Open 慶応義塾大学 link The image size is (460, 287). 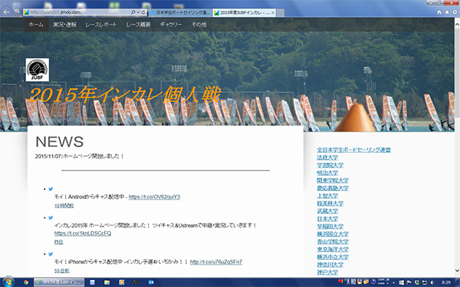pos(333,188)
